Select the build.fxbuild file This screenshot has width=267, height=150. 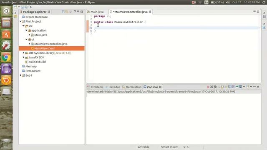click(37, 62)
